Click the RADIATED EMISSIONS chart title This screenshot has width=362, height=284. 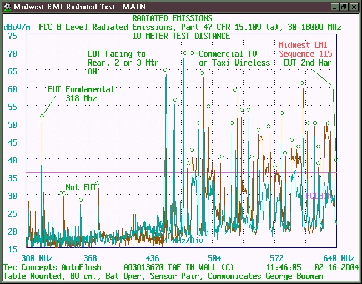point(172,18)
